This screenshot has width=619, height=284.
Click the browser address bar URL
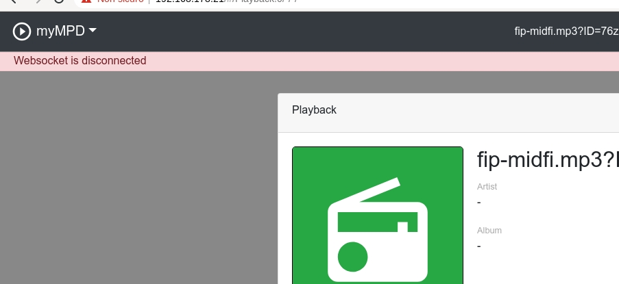tap(227, 1)
